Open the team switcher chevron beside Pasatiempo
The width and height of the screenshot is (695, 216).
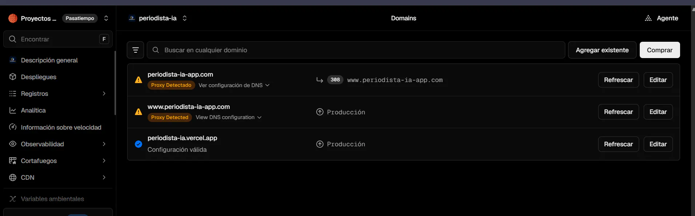click(106, 18)
